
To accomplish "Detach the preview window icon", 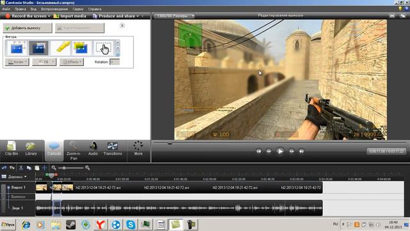I will 403,15.
